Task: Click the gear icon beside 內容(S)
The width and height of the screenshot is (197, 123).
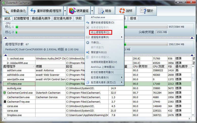Action: (88, 42)
